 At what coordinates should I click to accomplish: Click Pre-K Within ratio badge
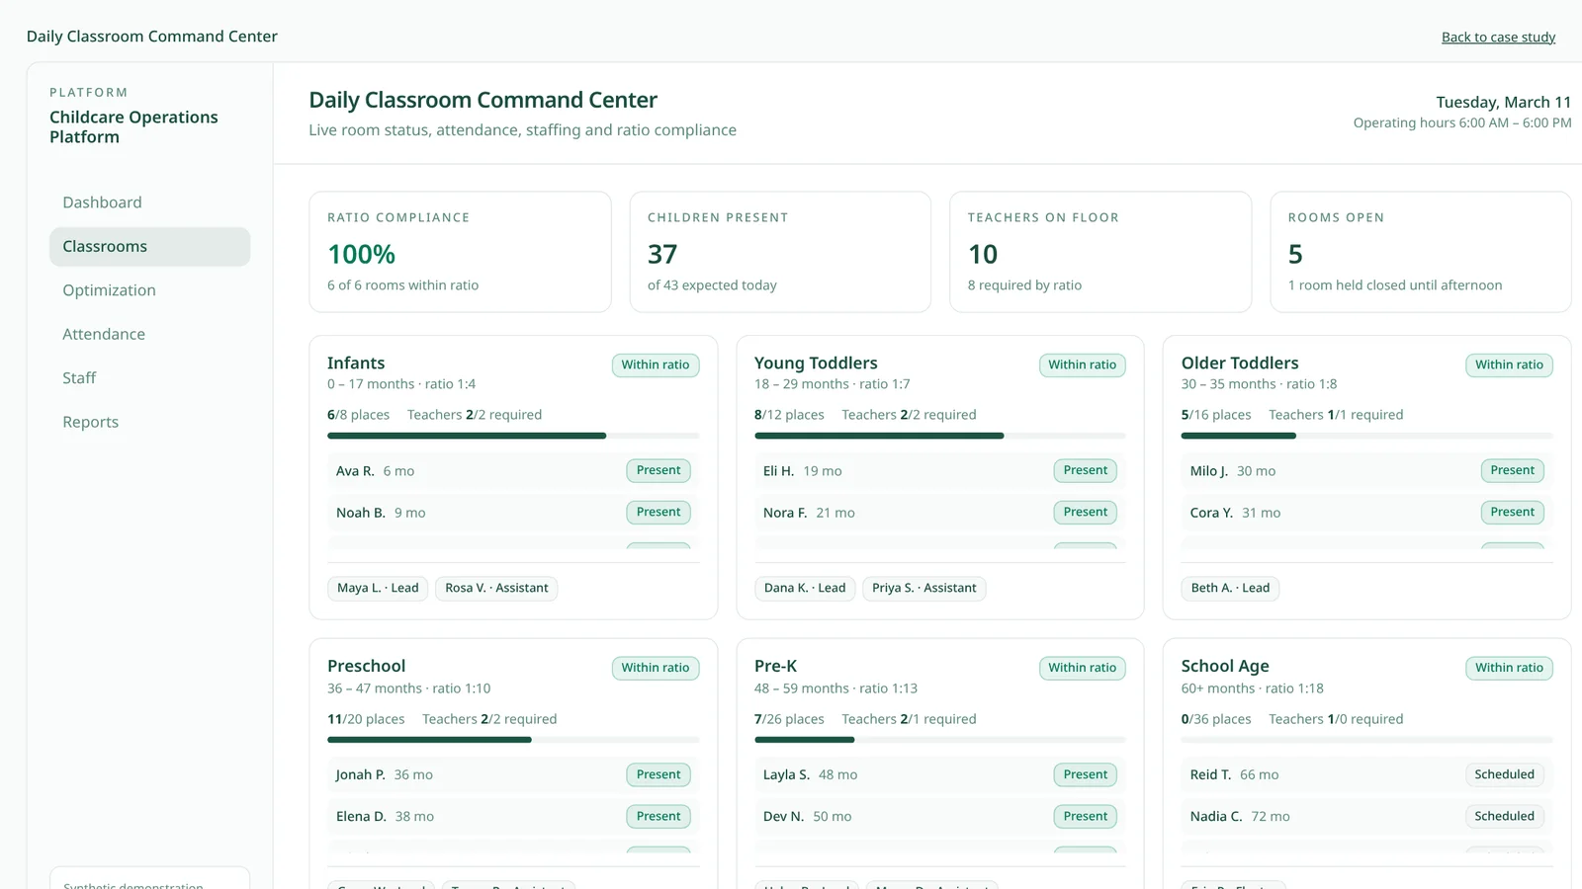pyautogui.click(x=1083, y=668)
